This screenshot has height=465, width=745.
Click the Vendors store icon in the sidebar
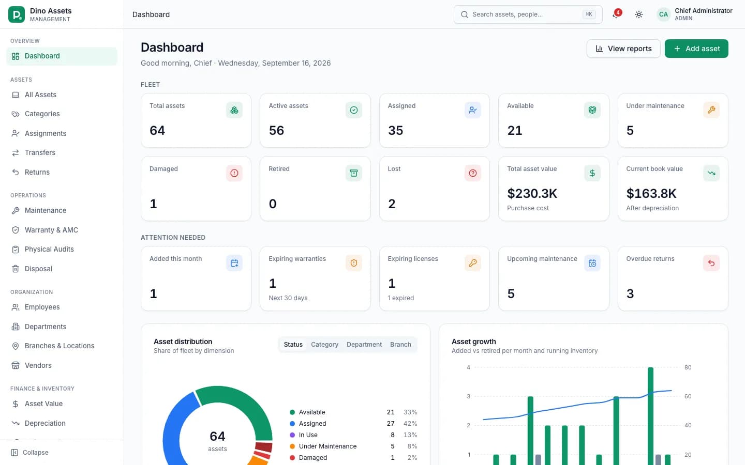click(16, 365)
